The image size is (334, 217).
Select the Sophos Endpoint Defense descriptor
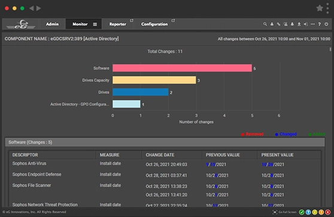click(x=37, y=175)
